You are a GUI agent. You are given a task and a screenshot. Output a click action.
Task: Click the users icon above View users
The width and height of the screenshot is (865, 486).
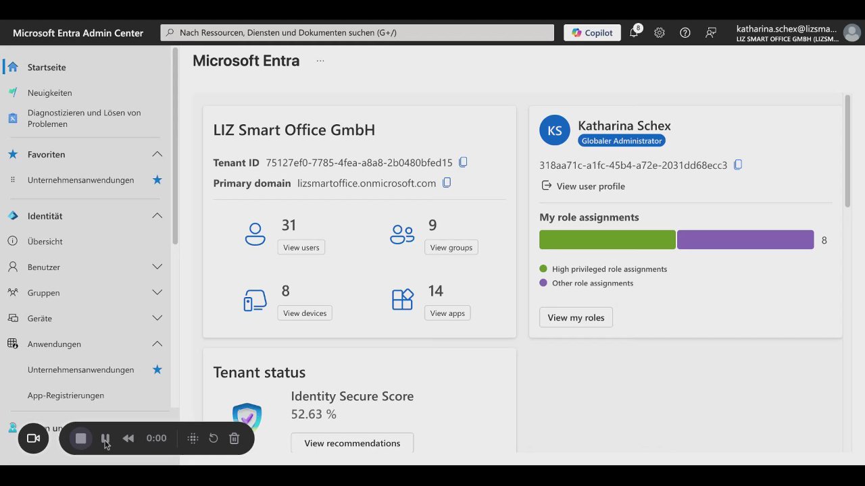tap(255, 234)
